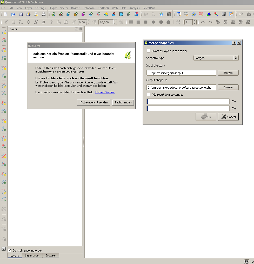Uncheck 'Control rendering order' checkbox
This screenshot has height=264, width=254.
10,250
